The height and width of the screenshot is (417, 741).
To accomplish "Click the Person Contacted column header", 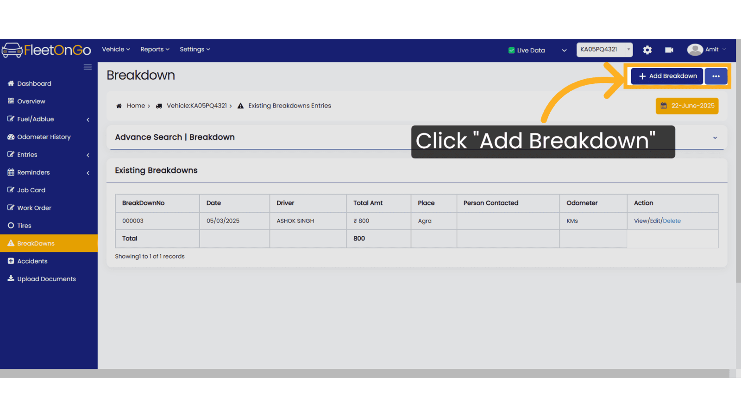I will (508, 203).
